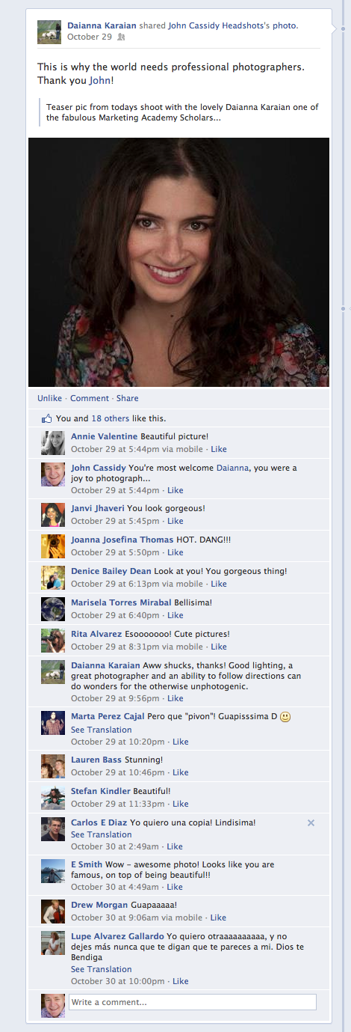Screen dimensions: 351x1032
Task: Like Annie Valentine's comment
Action: [219, 449]
